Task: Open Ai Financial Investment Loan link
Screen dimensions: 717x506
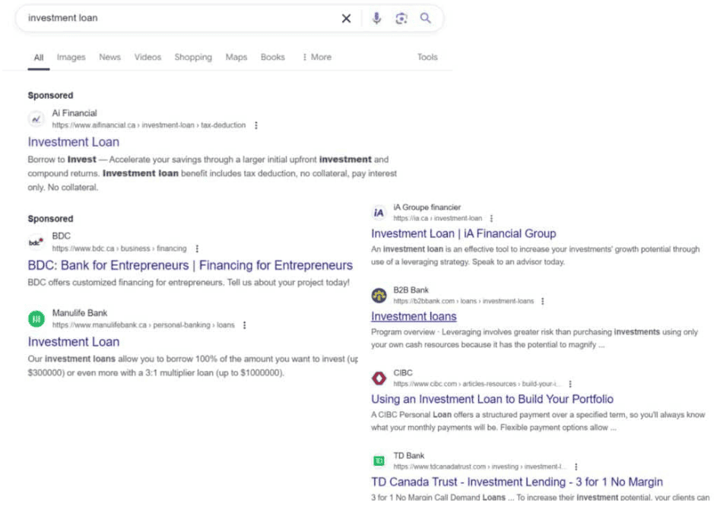Action: [74, 142]
